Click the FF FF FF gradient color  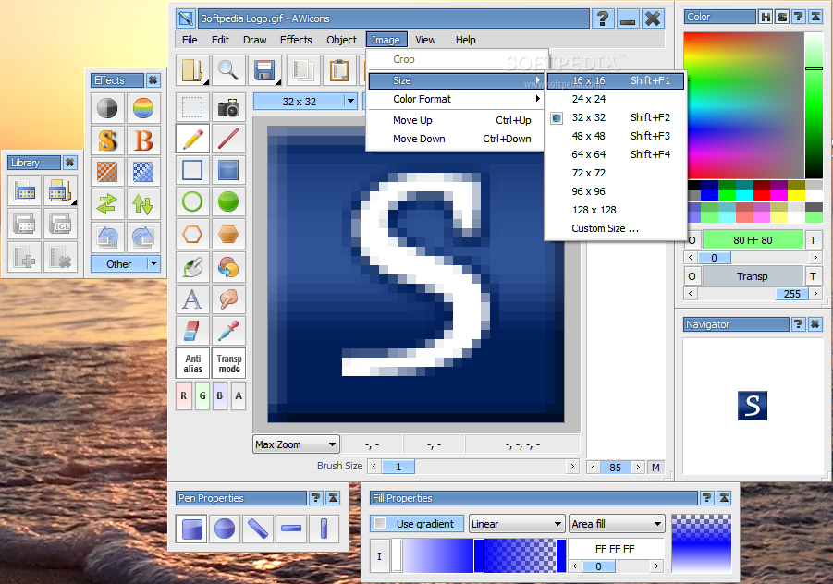pyautogui.click(x=615, y=549)
